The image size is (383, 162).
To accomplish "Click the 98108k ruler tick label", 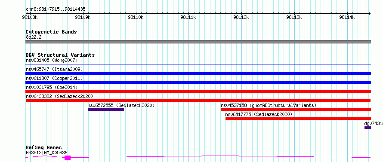I will (x=30, y=17).
